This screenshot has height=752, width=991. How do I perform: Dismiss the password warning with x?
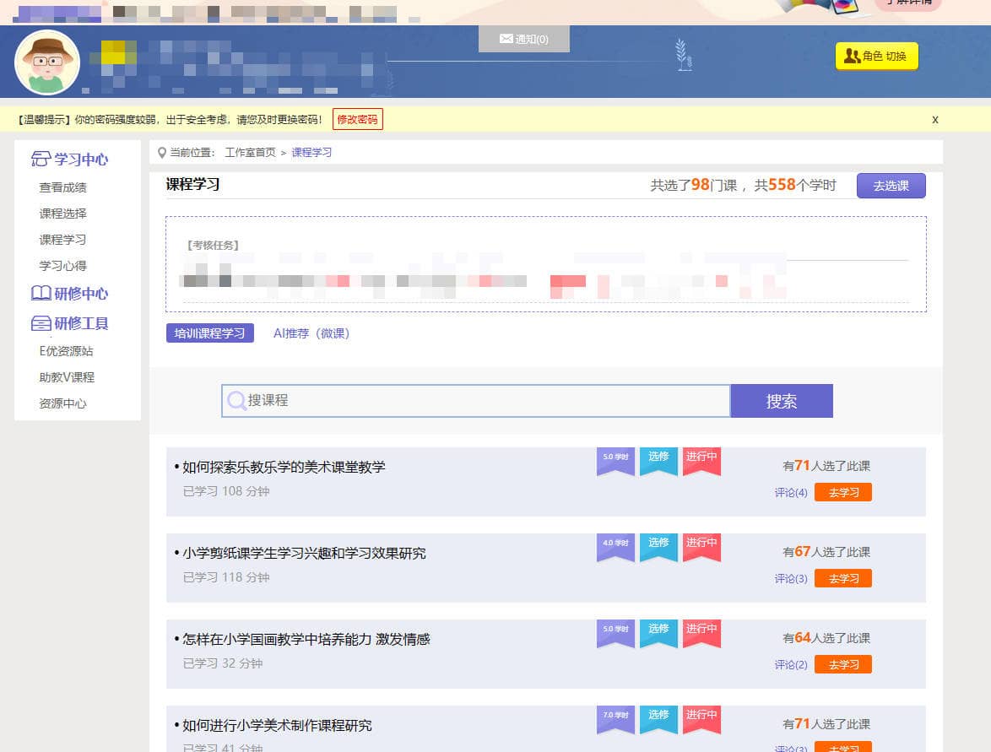point(934,120)
